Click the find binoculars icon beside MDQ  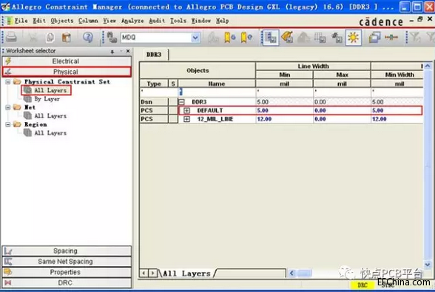112,38
